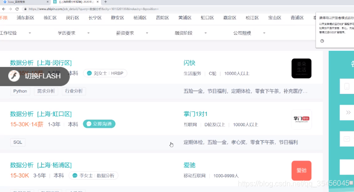The image size is (354, 192).
Task: Click the 行业分析 skill tag
Action: 74,91
